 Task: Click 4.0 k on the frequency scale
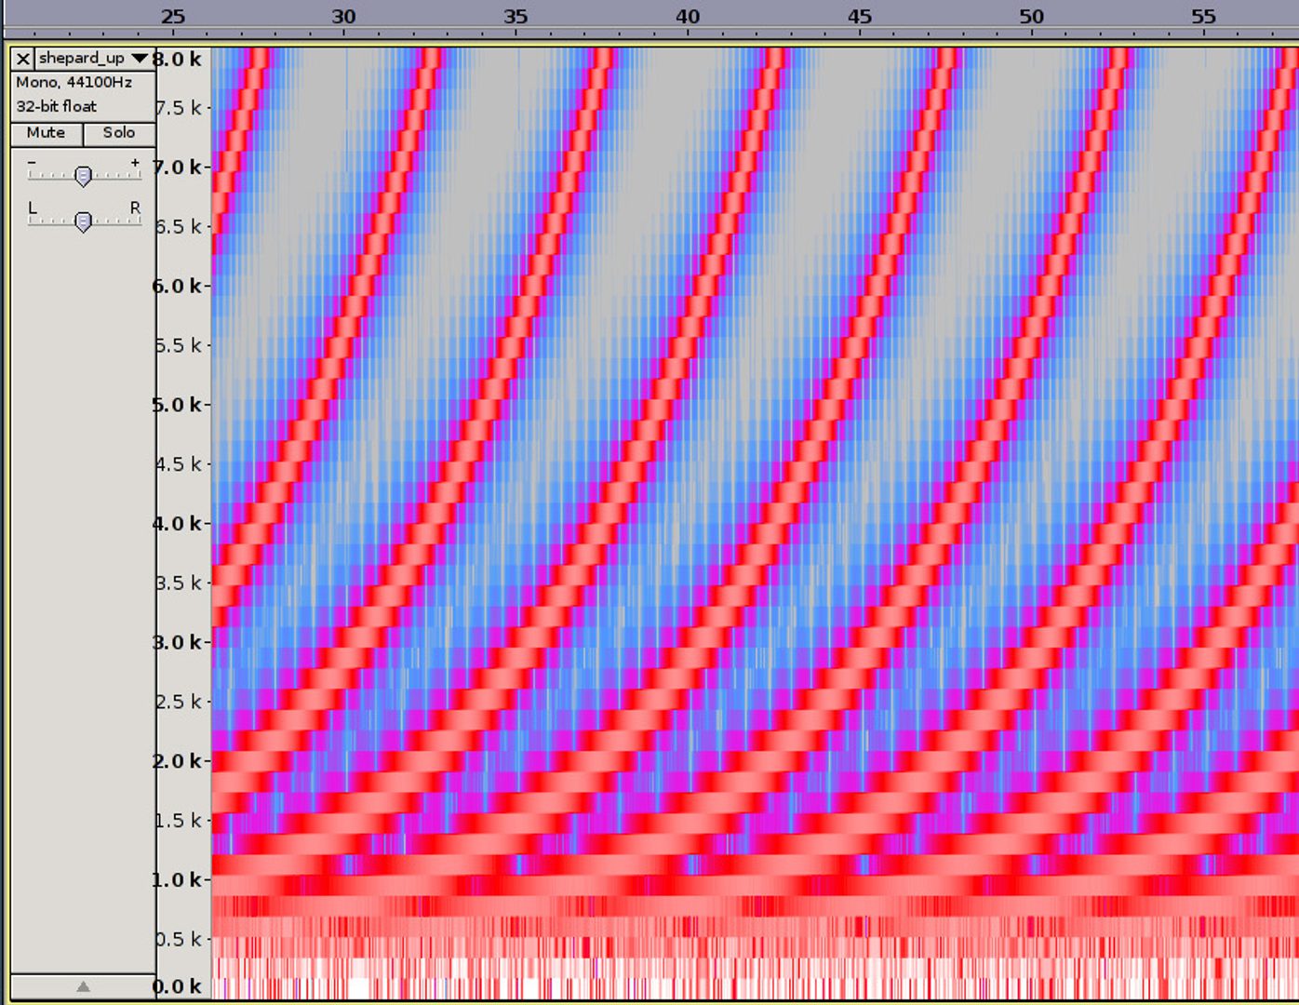[178, 523]
